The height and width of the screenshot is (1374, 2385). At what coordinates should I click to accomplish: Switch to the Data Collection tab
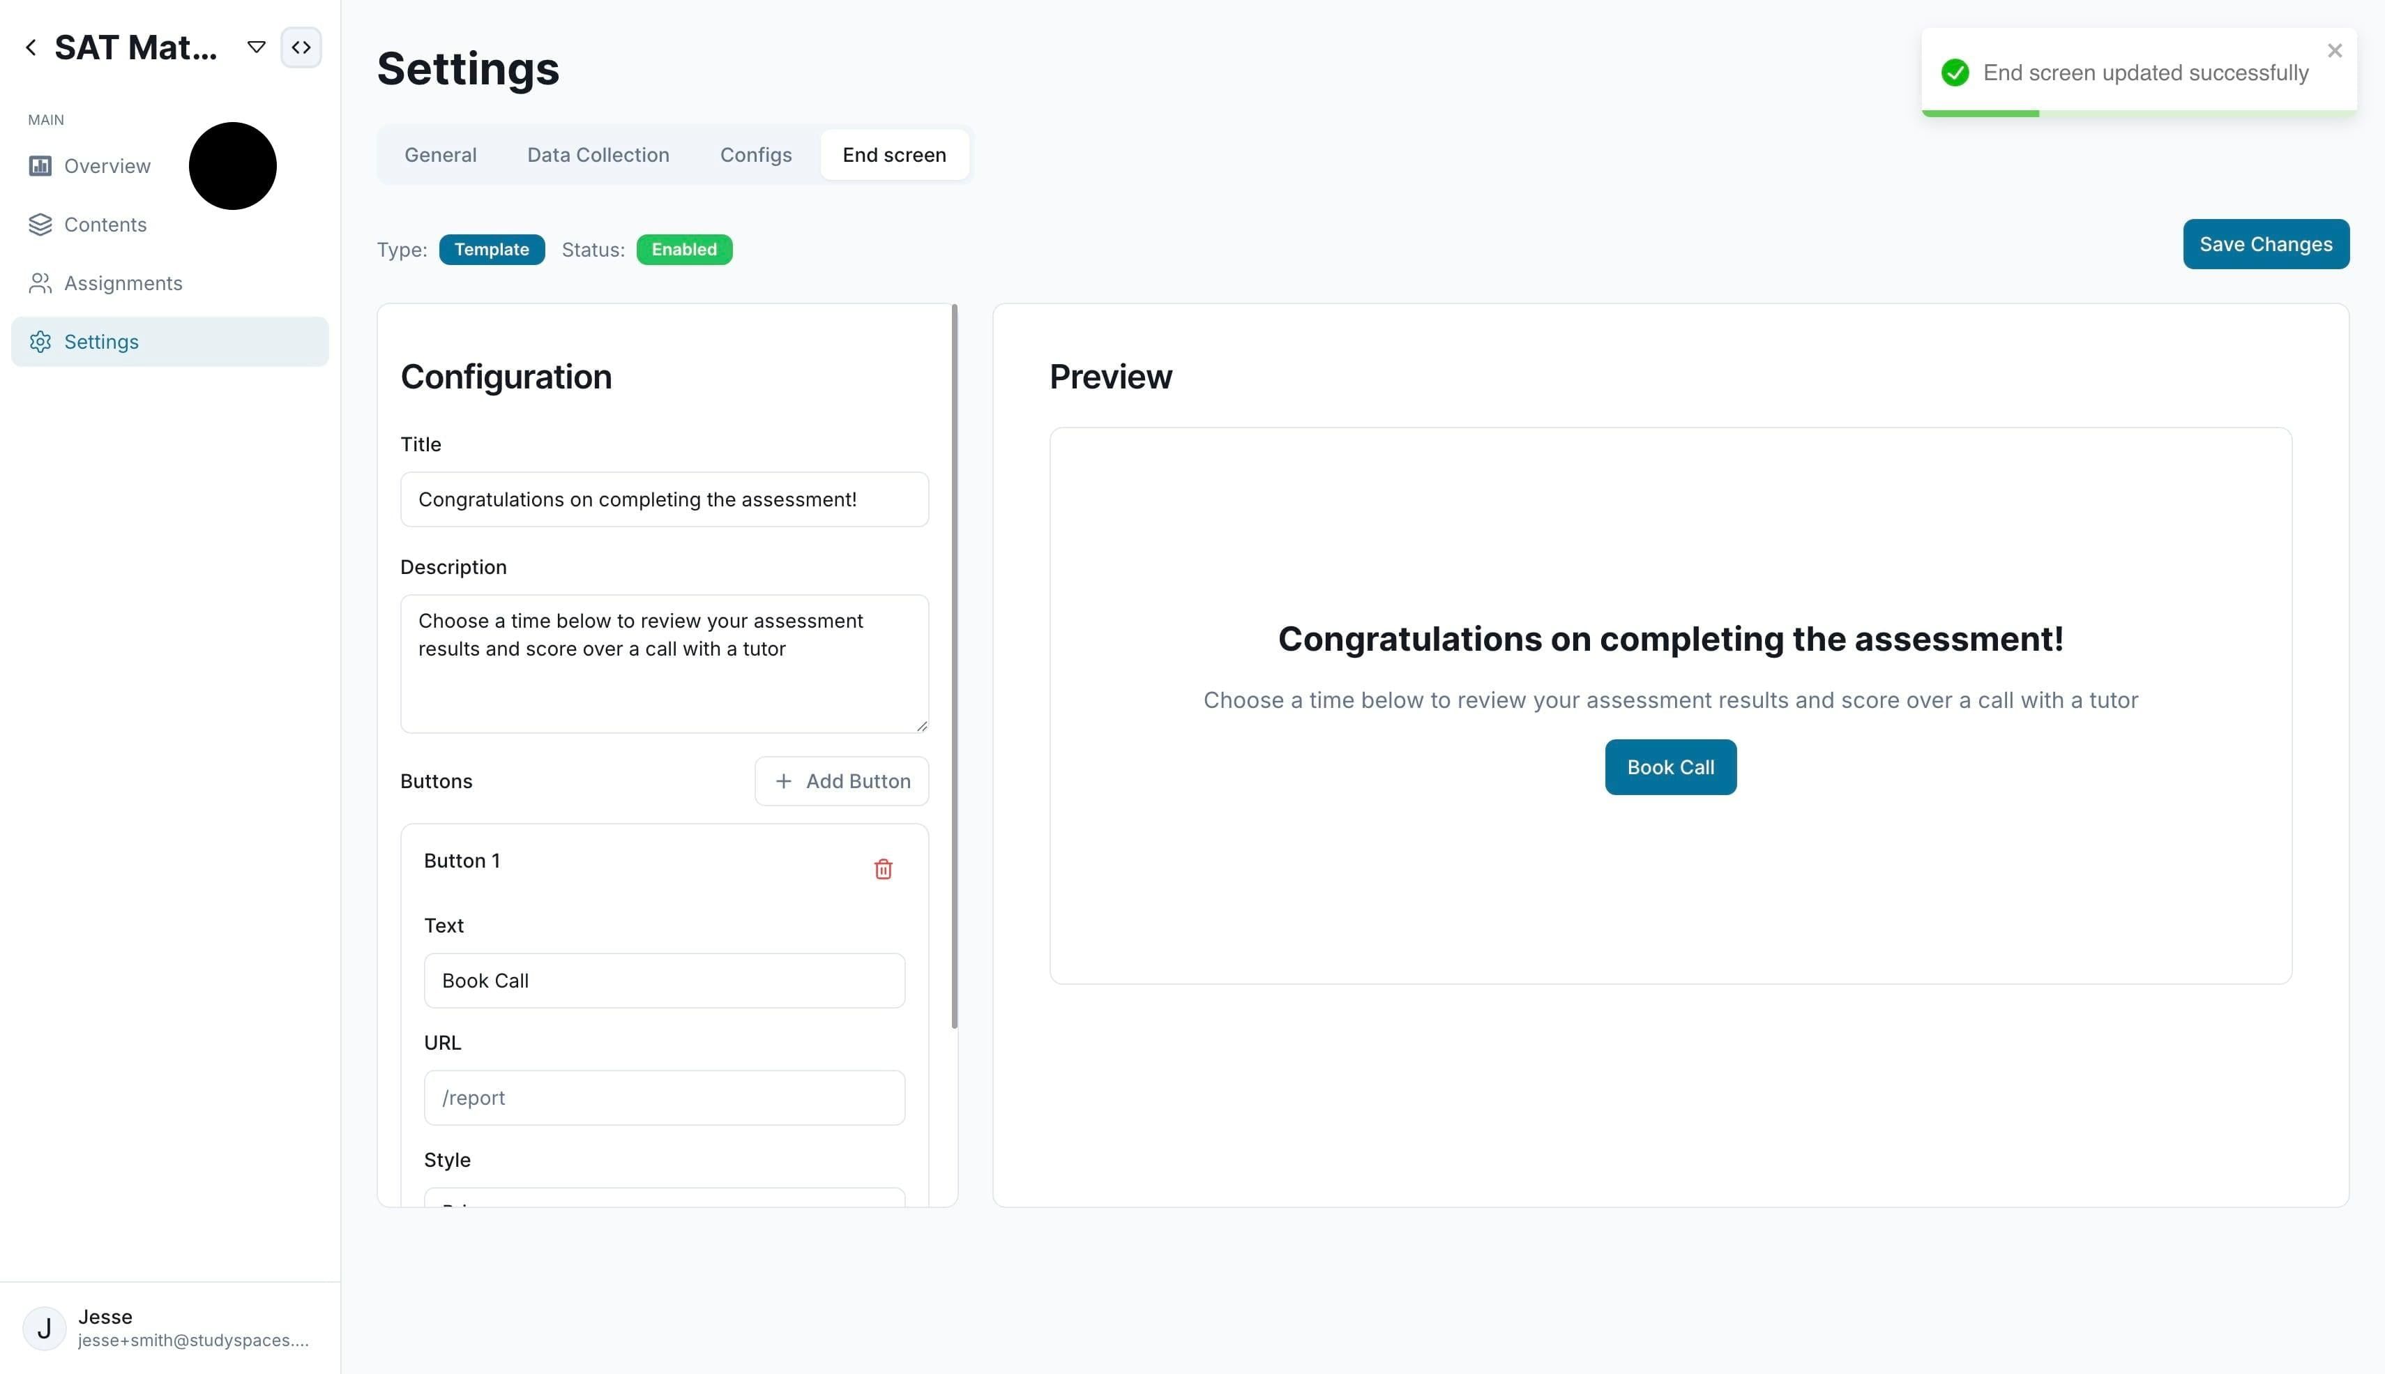(x=598, y=155)
